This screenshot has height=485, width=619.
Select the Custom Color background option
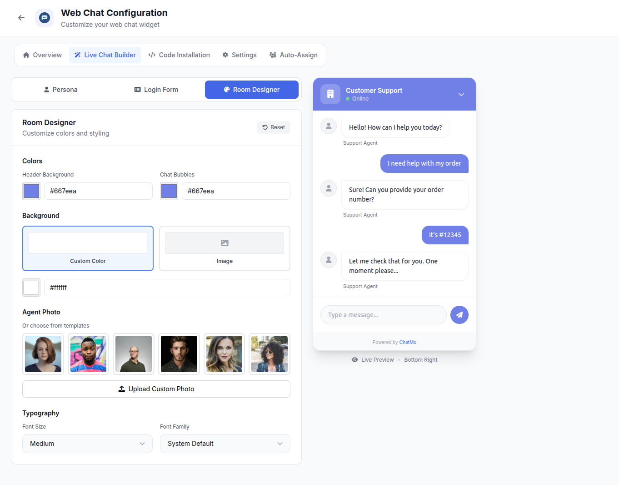(x=88, y=248)
